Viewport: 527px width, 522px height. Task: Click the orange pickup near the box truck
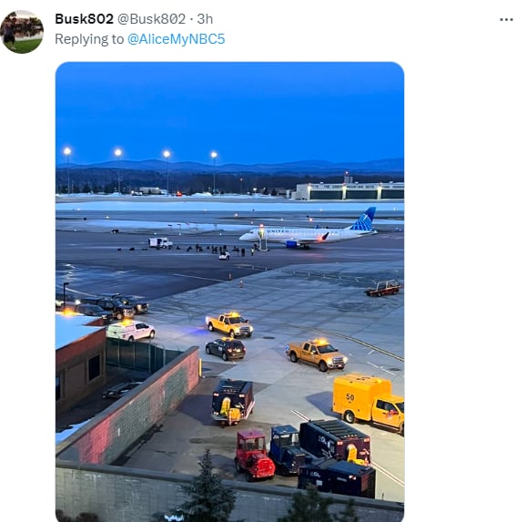(x=317, y=354)
